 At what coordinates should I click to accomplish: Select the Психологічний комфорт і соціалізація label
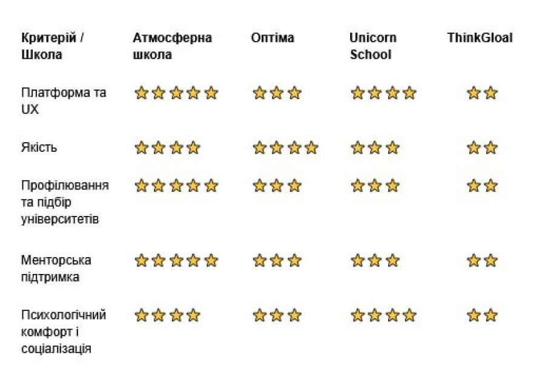click(63, 331)
